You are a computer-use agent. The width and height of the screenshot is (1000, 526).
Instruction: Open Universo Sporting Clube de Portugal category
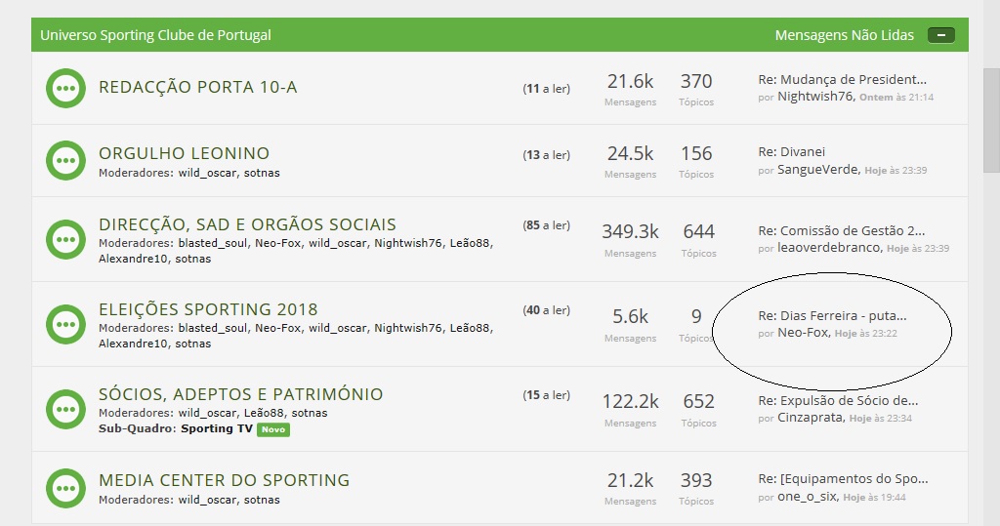155,35
